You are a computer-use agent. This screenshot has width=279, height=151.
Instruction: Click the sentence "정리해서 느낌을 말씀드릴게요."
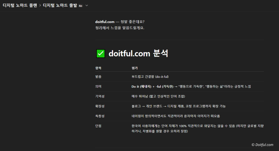(120, 28)
